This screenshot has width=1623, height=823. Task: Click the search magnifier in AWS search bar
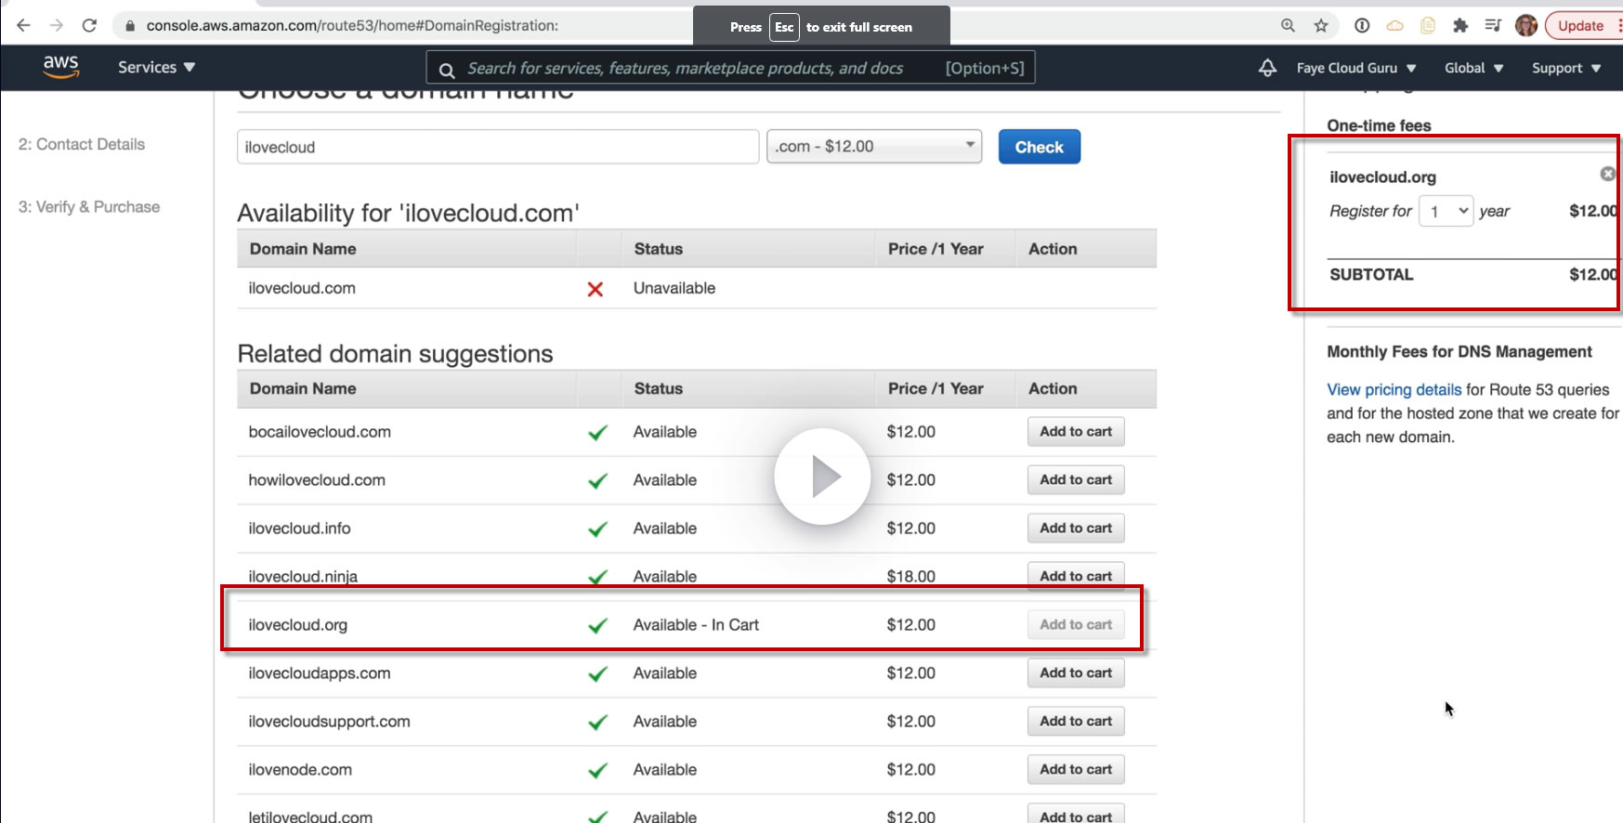[x=447, y=70]
